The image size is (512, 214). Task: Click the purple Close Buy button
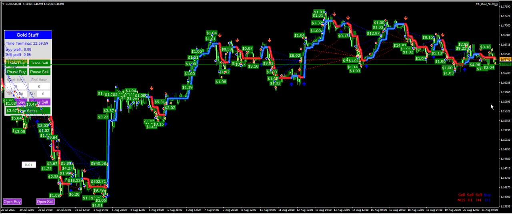(x=16, y=102)
